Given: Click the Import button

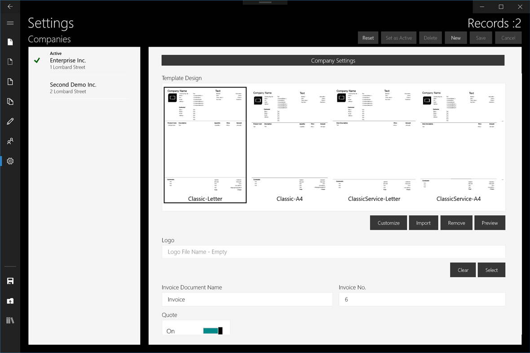Looking at the screenshot, I should pyautogui.click(x=423, y=222).
